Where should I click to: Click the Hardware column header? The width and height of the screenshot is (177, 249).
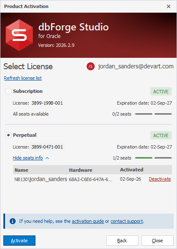click(80, 170)
